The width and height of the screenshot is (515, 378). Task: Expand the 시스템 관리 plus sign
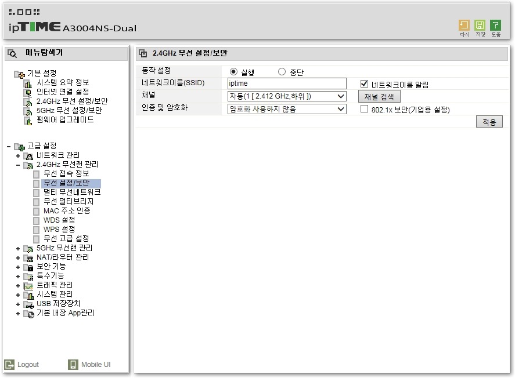[x=18, y=295]
